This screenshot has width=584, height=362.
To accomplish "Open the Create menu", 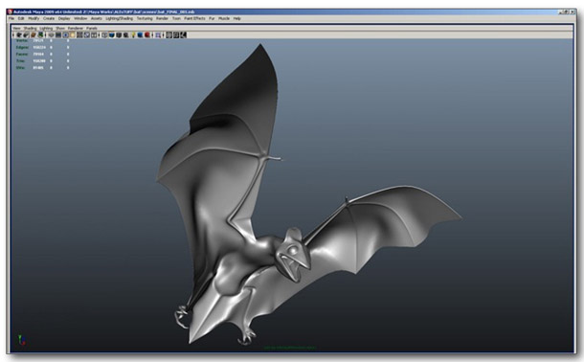I will [x=49, y=18].
